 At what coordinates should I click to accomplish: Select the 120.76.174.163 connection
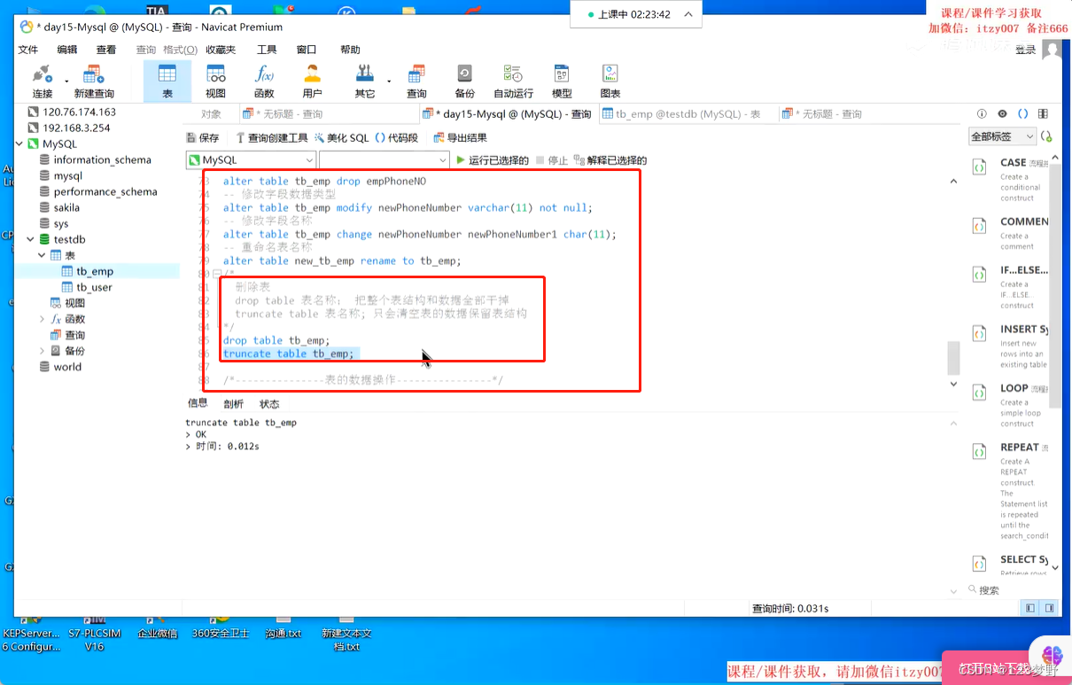click(x=79, y=112)
